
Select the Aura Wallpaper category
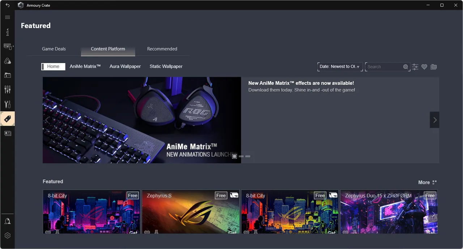click(x=125, y=67)
